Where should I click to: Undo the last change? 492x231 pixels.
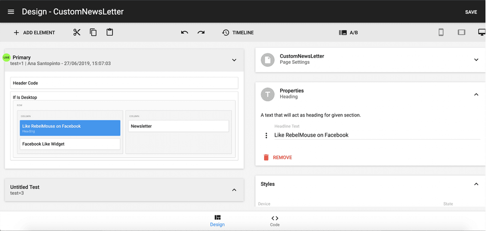pyautogui.click(x=184, y=33)
